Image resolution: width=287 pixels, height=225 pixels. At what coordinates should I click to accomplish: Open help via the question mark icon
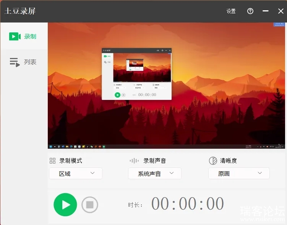point(250,11)
